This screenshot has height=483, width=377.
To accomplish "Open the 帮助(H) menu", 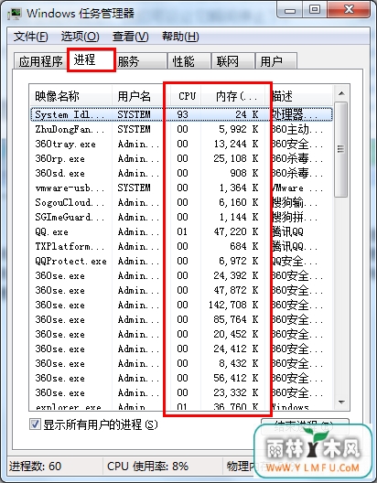I will [x=180, y=37].
